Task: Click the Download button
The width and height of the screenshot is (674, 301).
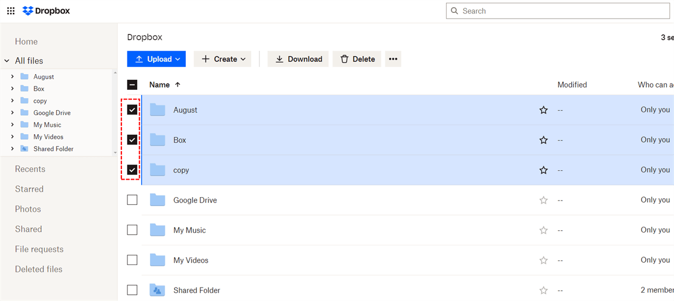Action: pos(298,59)
